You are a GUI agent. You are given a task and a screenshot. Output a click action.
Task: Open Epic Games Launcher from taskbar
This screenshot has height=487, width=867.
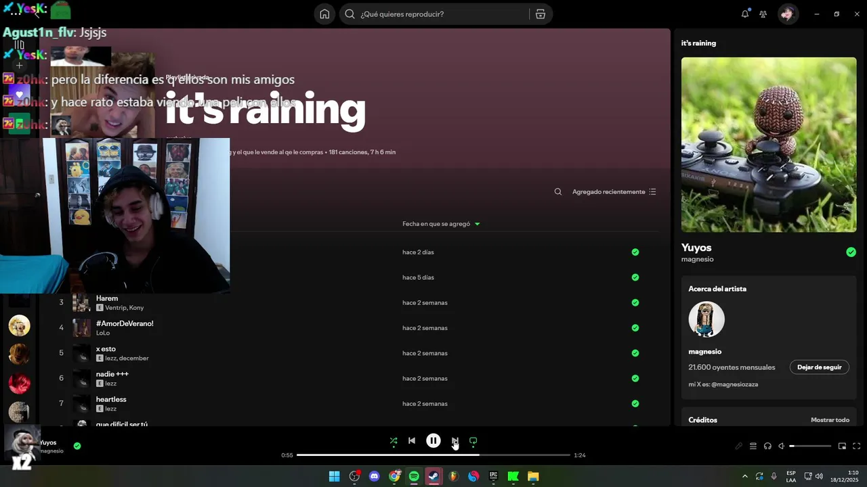coord(494,477)
